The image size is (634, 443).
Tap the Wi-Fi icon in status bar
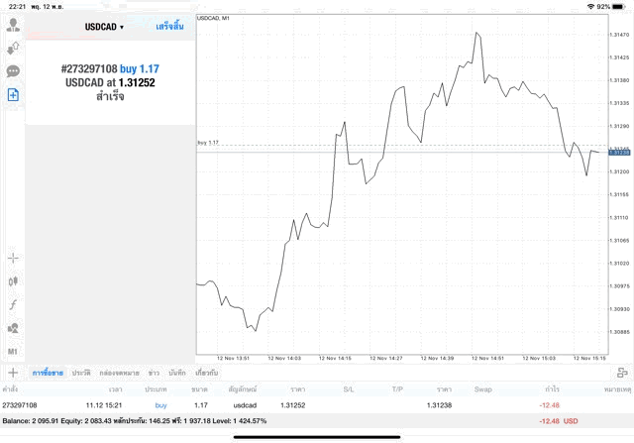click(590, 7)
